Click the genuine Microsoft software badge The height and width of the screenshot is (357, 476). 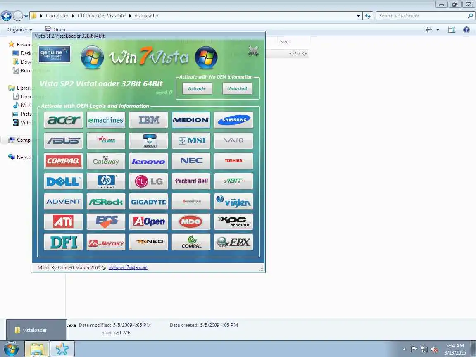(55, 55)
